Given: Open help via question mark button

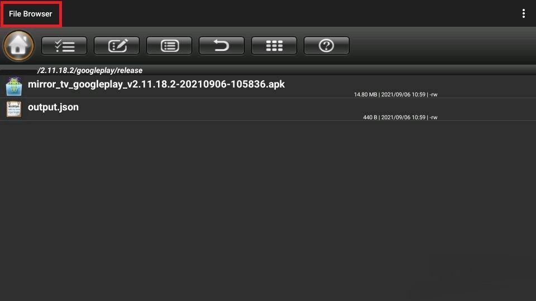Looking at the screenshot, I should [x=327, y=46].
